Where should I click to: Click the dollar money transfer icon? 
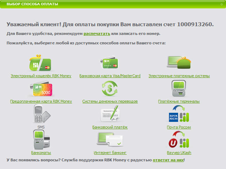(x=110, y=88)
